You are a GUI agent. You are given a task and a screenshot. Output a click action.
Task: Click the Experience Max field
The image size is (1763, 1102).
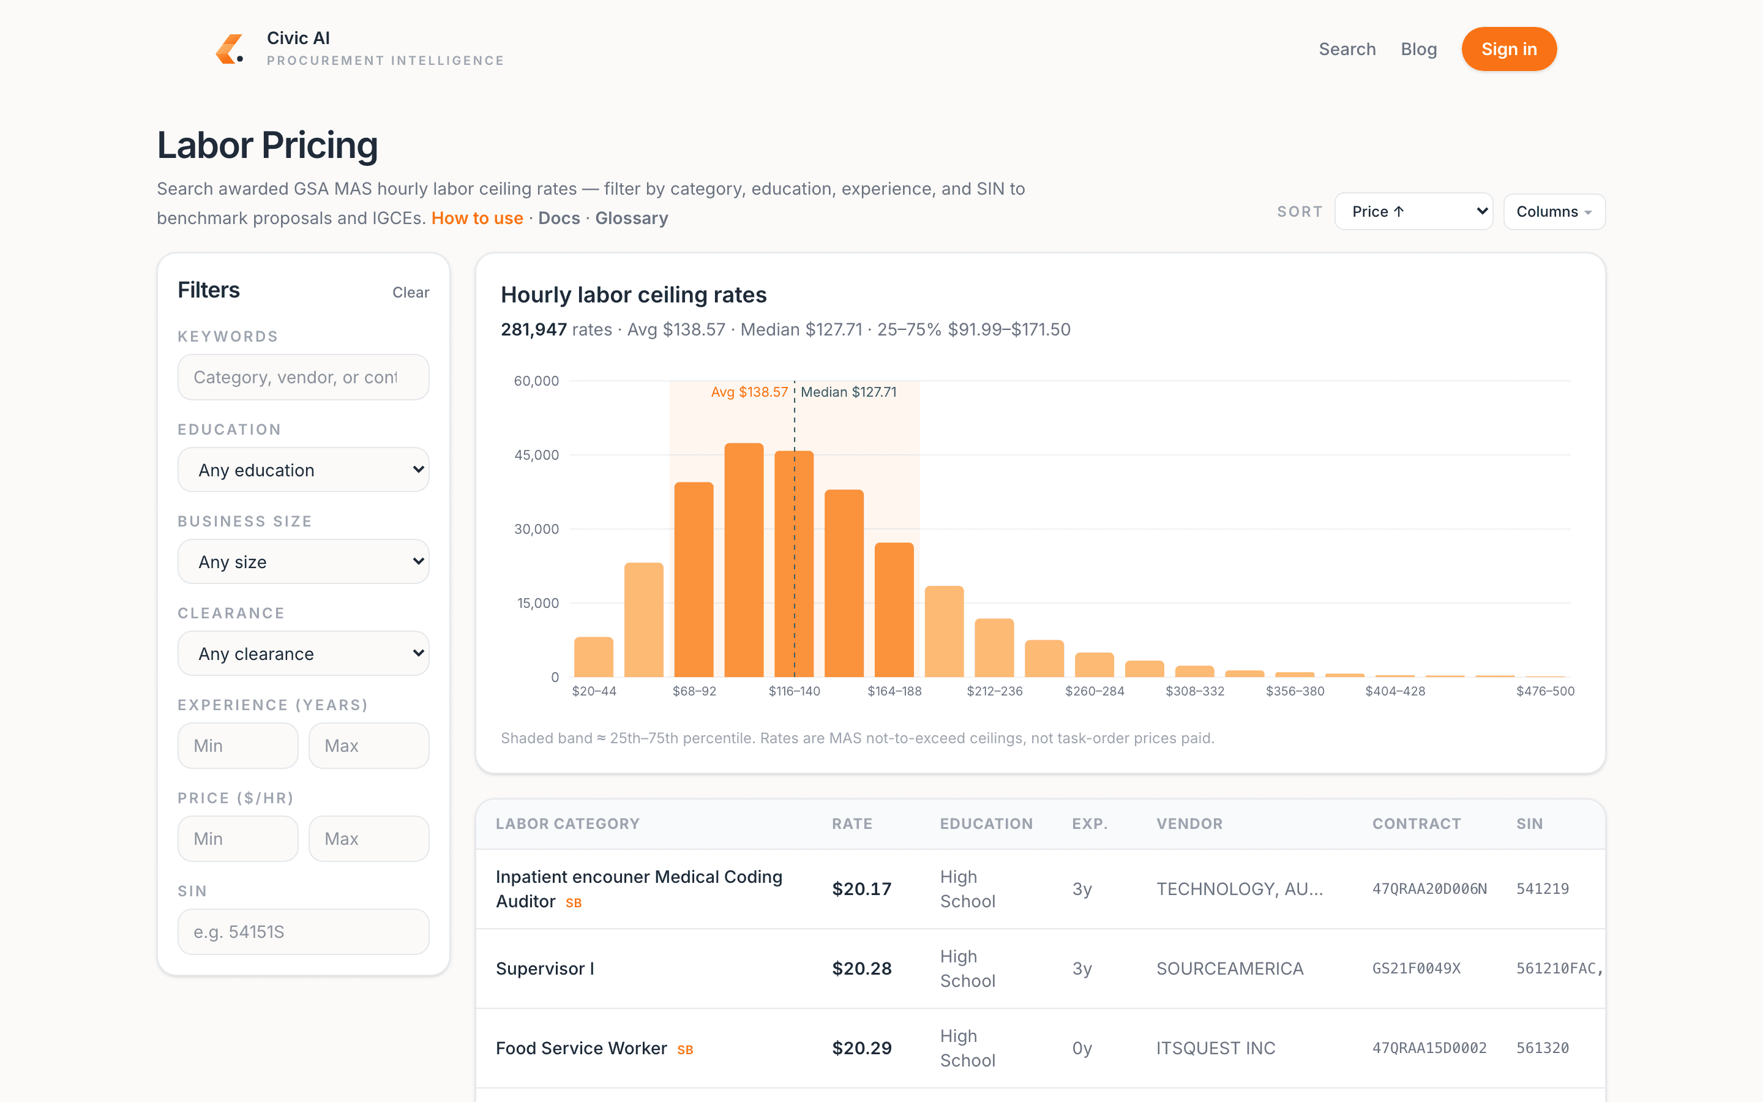[x=369, y=745]
